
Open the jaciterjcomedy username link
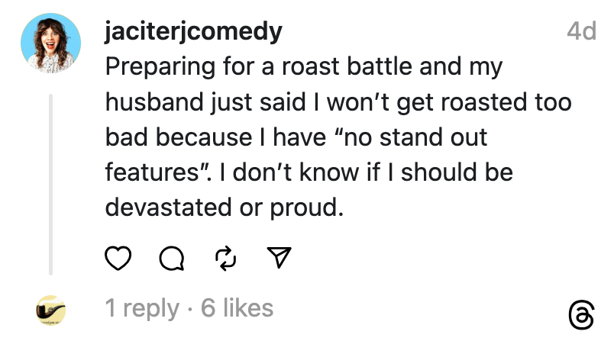[193, 32]
